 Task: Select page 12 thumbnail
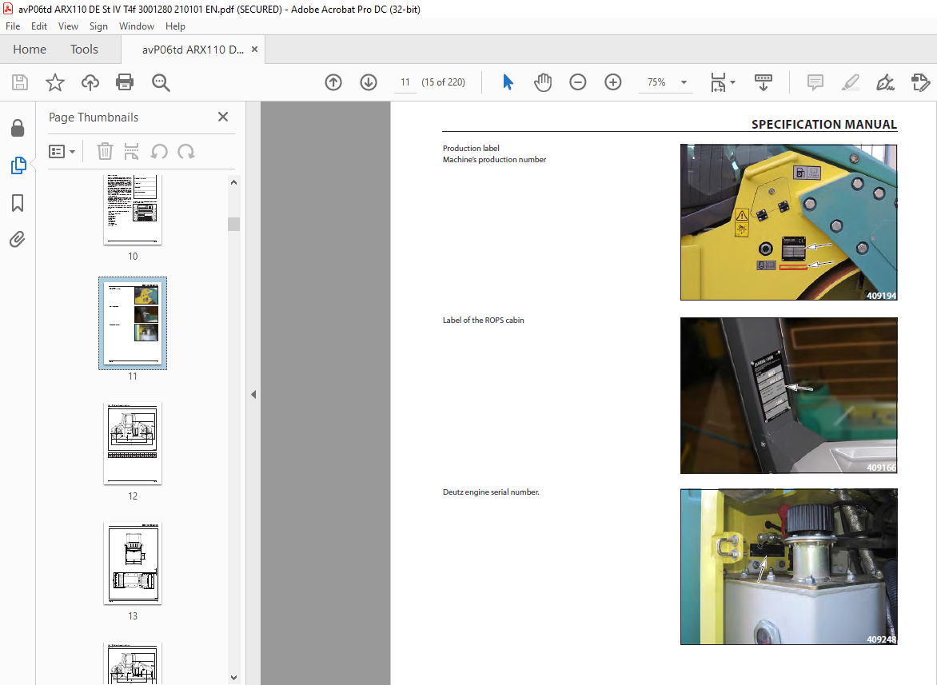click(x=133, y=444)
